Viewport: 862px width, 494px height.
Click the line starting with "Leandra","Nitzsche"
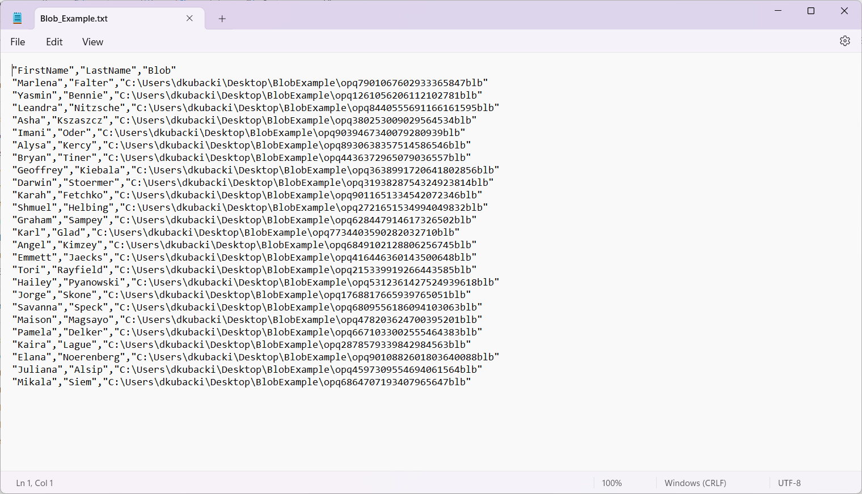point(256,108)
